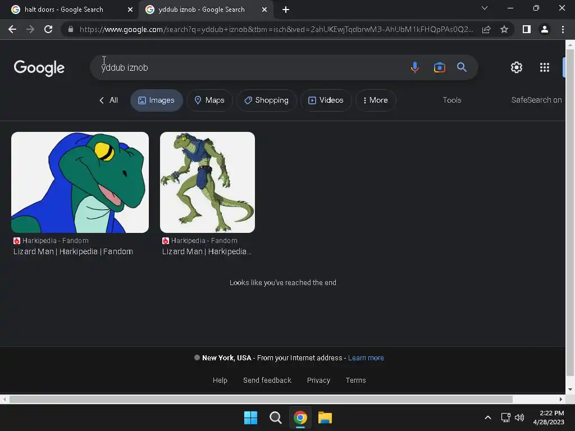Switch to Maps results
This screenshot has height=431, width=575.
[x=209, y=100]
